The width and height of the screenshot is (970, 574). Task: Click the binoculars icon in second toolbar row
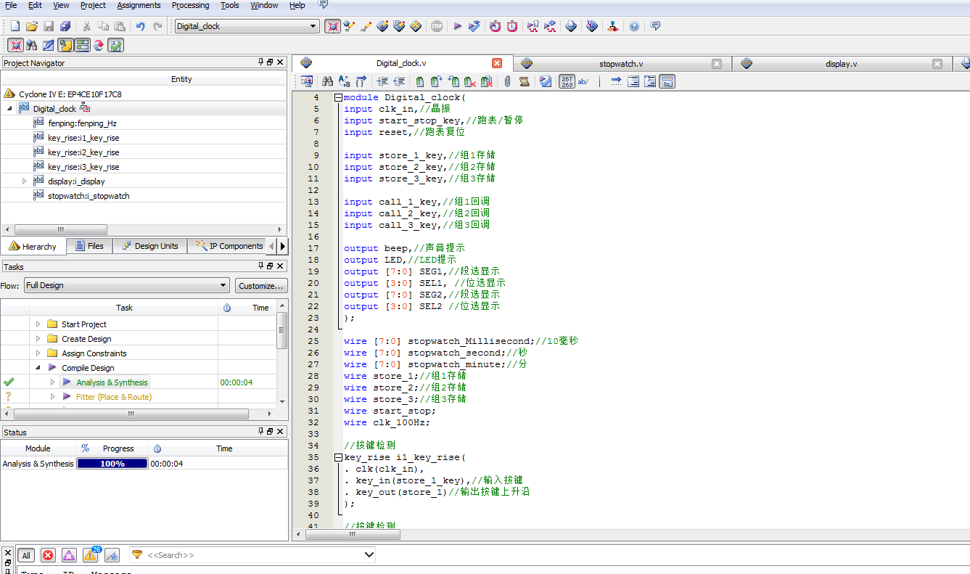31,45
